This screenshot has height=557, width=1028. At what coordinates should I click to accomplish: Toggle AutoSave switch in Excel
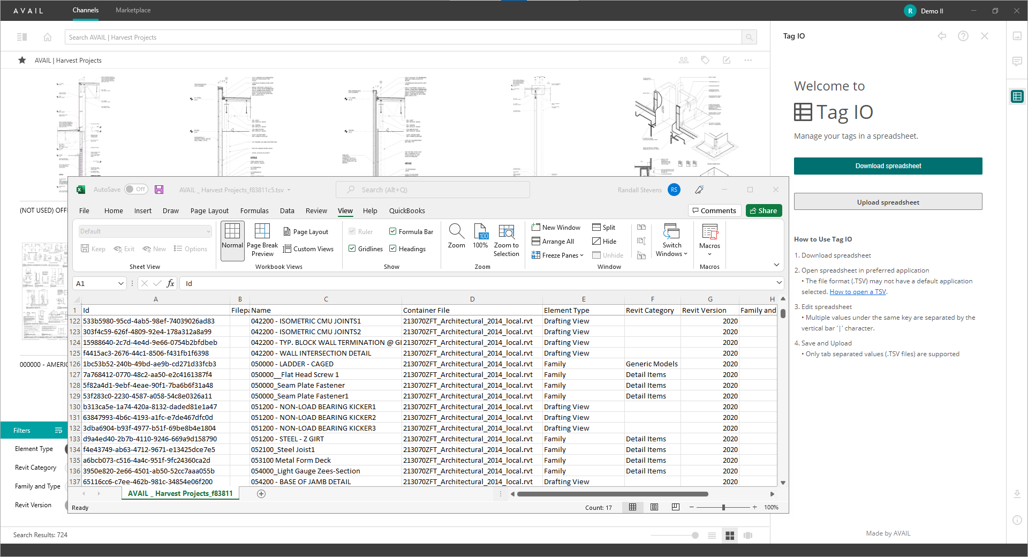pyautogui.click(x=136, y=190)
